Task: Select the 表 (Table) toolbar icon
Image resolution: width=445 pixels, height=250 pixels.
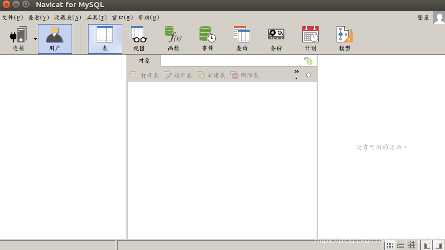Action: click(105, 38)
